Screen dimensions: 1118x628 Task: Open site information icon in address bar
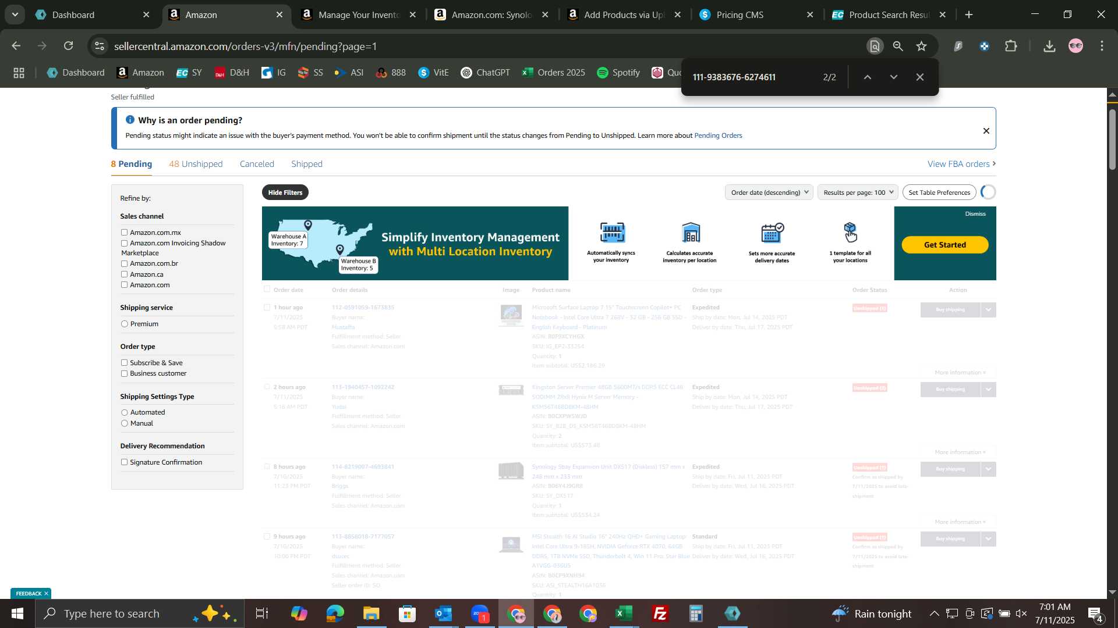click(x=100, y=46)
